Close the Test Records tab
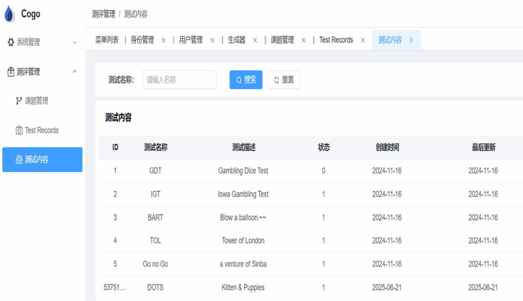This screenshot has height=301, width=523. 363,40
